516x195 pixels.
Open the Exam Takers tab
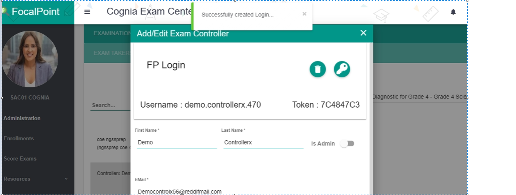coord(112,53)
